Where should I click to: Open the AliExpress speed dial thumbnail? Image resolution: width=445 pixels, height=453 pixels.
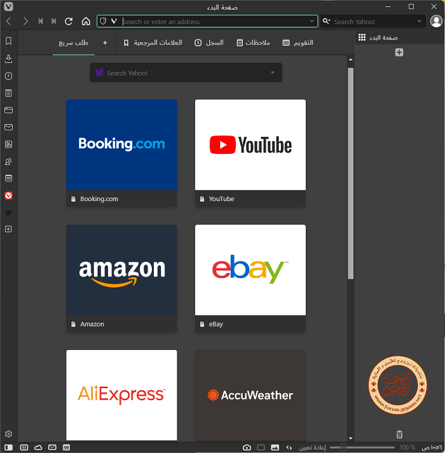tap(121, 395)
